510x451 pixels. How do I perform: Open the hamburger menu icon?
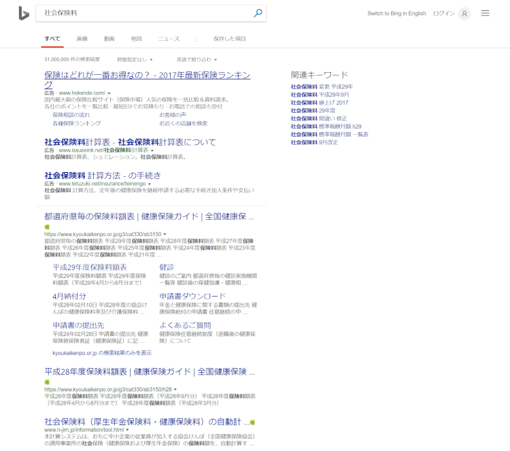[485, 13]
